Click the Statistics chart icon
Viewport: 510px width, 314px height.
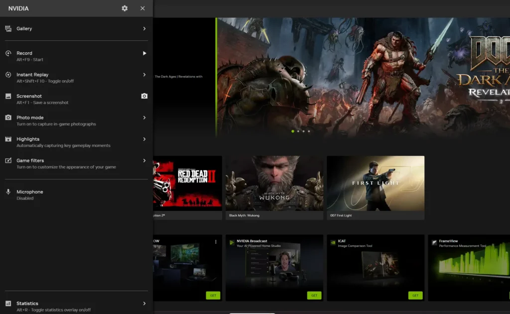pos(8,304)
